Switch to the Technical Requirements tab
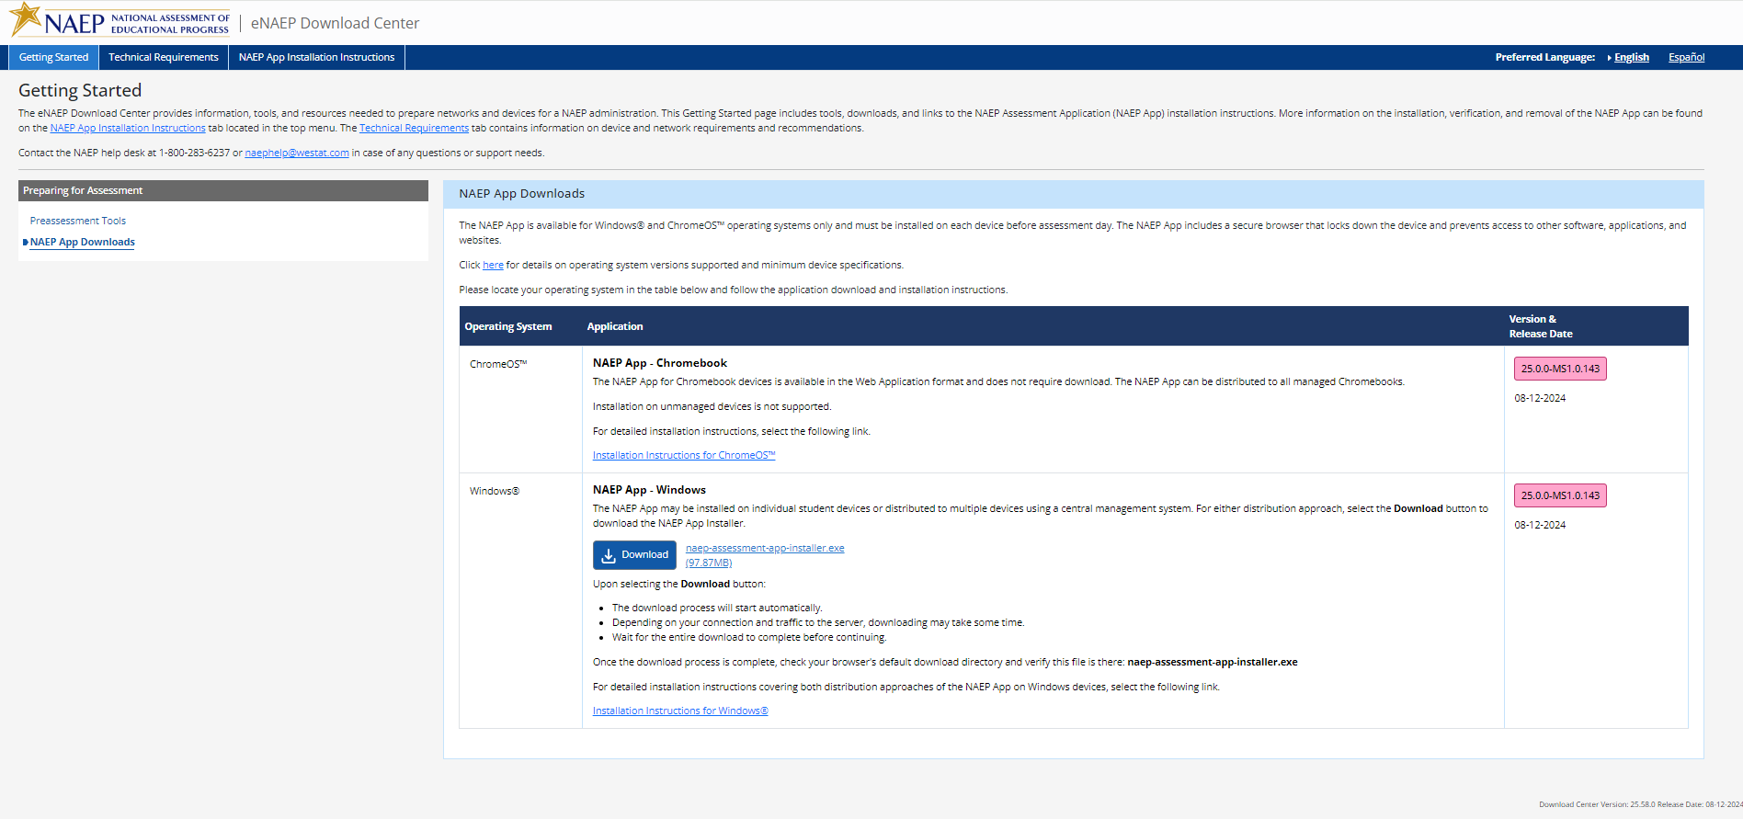Screen dimensions: 1743x819 point(164,57)
